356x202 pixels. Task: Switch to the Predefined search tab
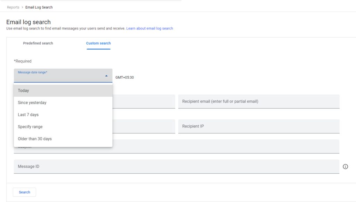(x=38, y=43)
